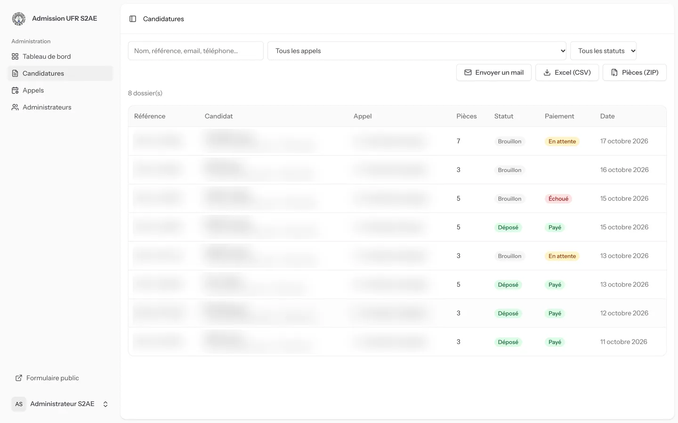Click the Candidatures page title

(163, 19)
